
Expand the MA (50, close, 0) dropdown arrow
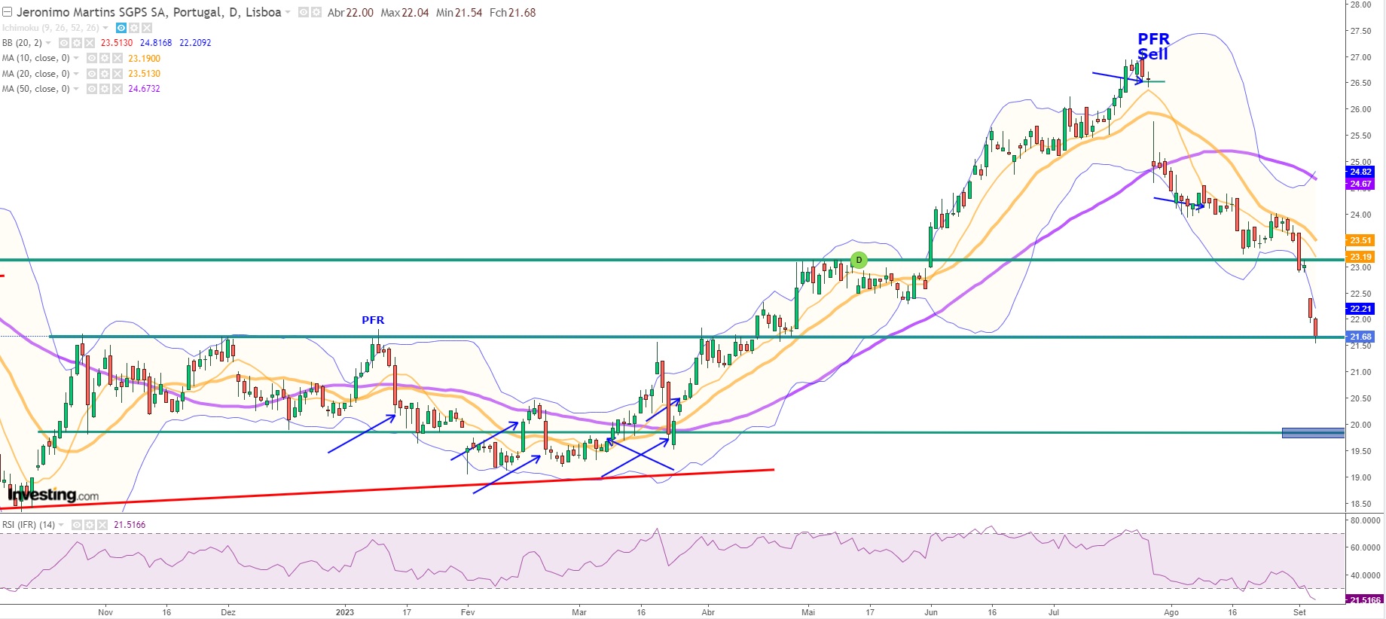pyautogui.click(x=76, y=89)
